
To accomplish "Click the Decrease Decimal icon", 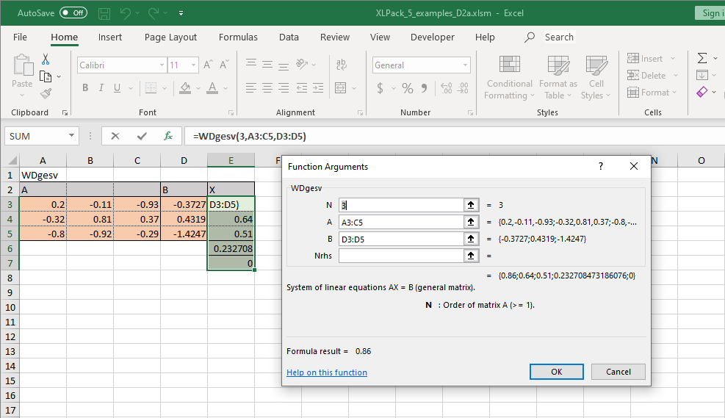I will [x=463, y=88].
